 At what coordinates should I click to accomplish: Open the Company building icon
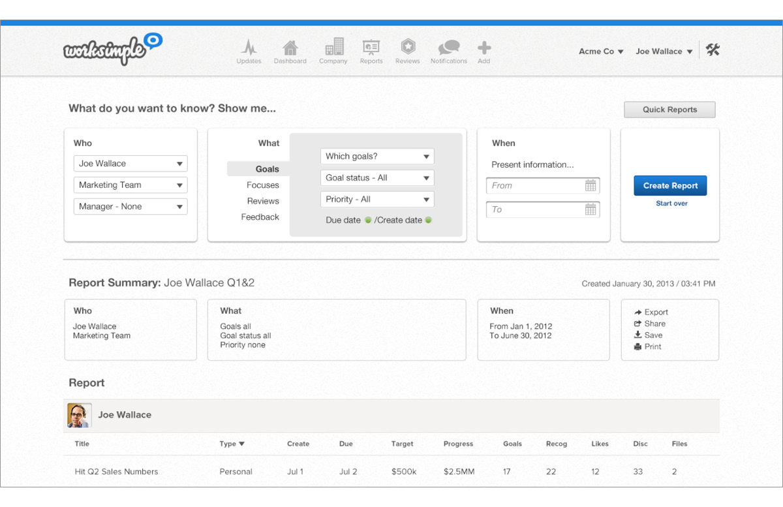[x=333, y=48]
